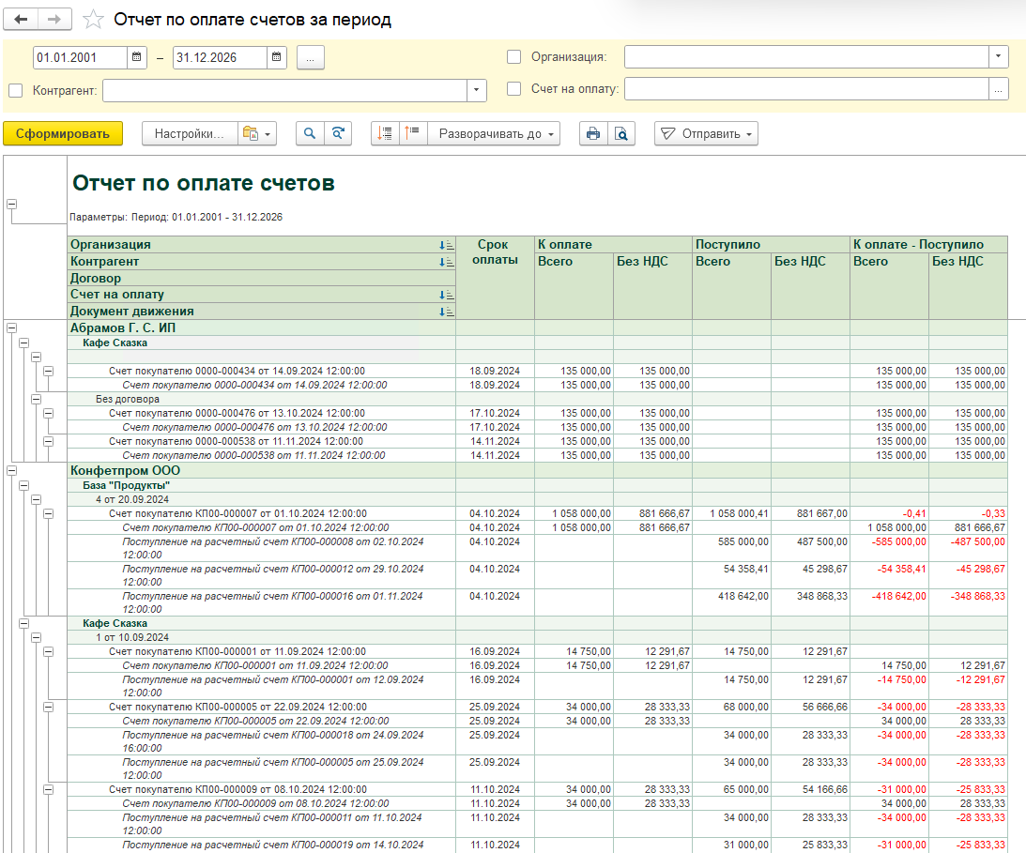The width and height of the screenshot is (1026, 853).
Task: Open calendar for start date 01.01.2001
Action: (136, 57)
